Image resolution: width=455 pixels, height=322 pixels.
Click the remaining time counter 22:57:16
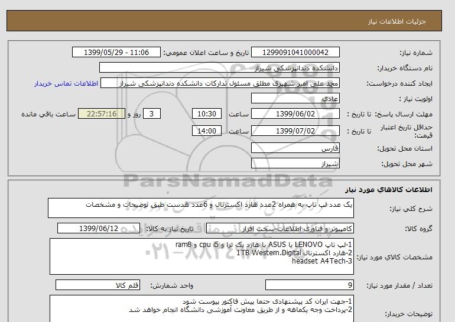point(102,113)
